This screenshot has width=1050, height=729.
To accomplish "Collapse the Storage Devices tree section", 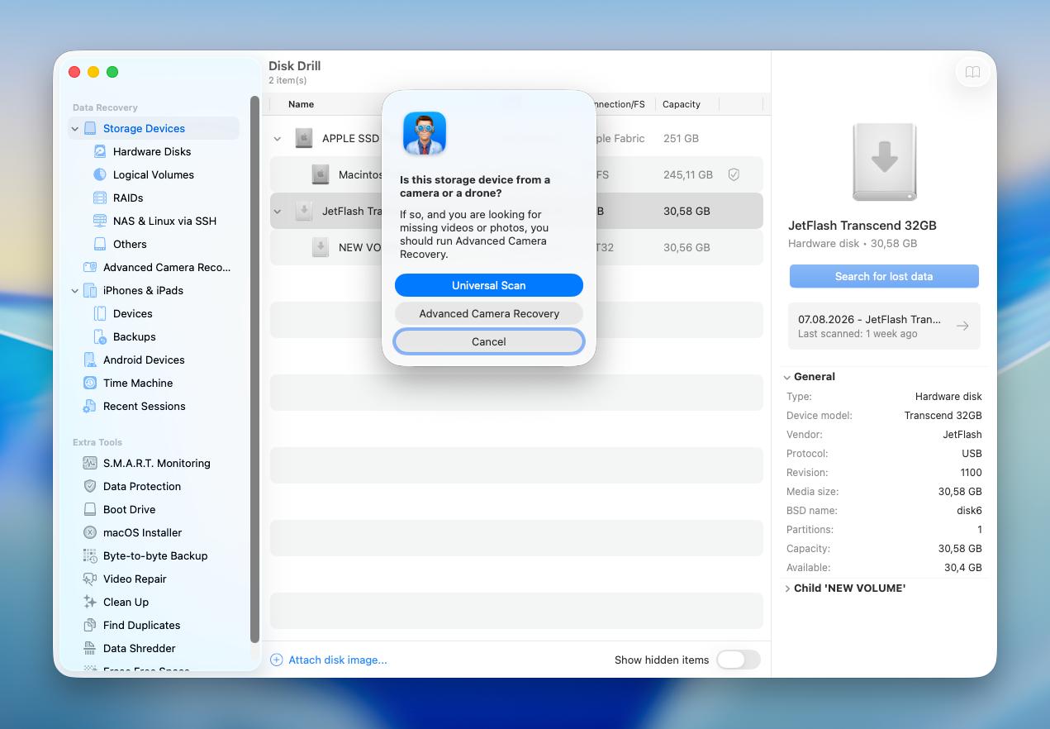I will pyautogui.click(x=75, y=129).
